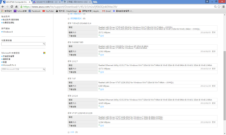Download the 12.61 MBytes LAN driver global link
Viewport: 226px width, 135px height.
(x=102, y=55)
